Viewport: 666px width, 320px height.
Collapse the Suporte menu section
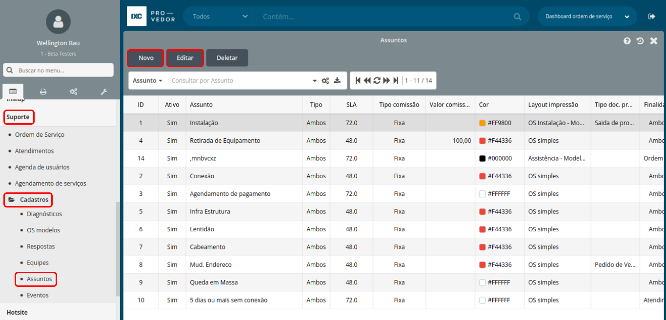tap(19, 117)
